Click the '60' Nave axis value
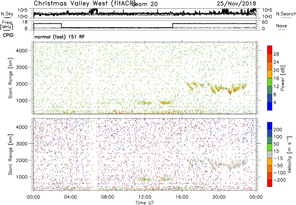Image resolution: width=296 pixels, height=205 pixels. point(265,22)
